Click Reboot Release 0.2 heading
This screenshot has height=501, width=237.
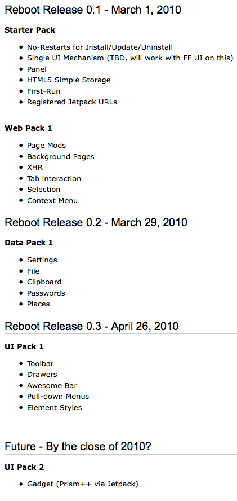[96, 222]
